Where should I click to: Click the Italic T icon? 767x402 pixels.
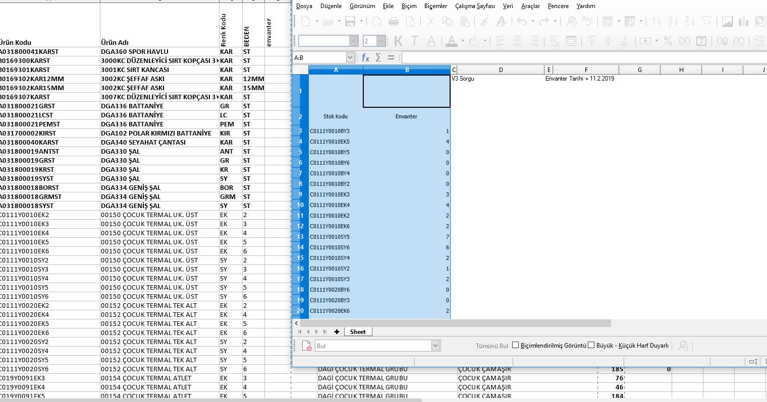pos(415,41)
